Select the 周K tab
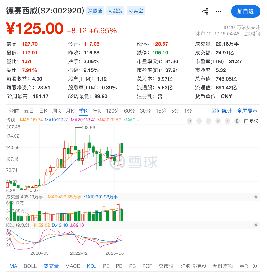 pyautogui.click(x=56, y=111)
